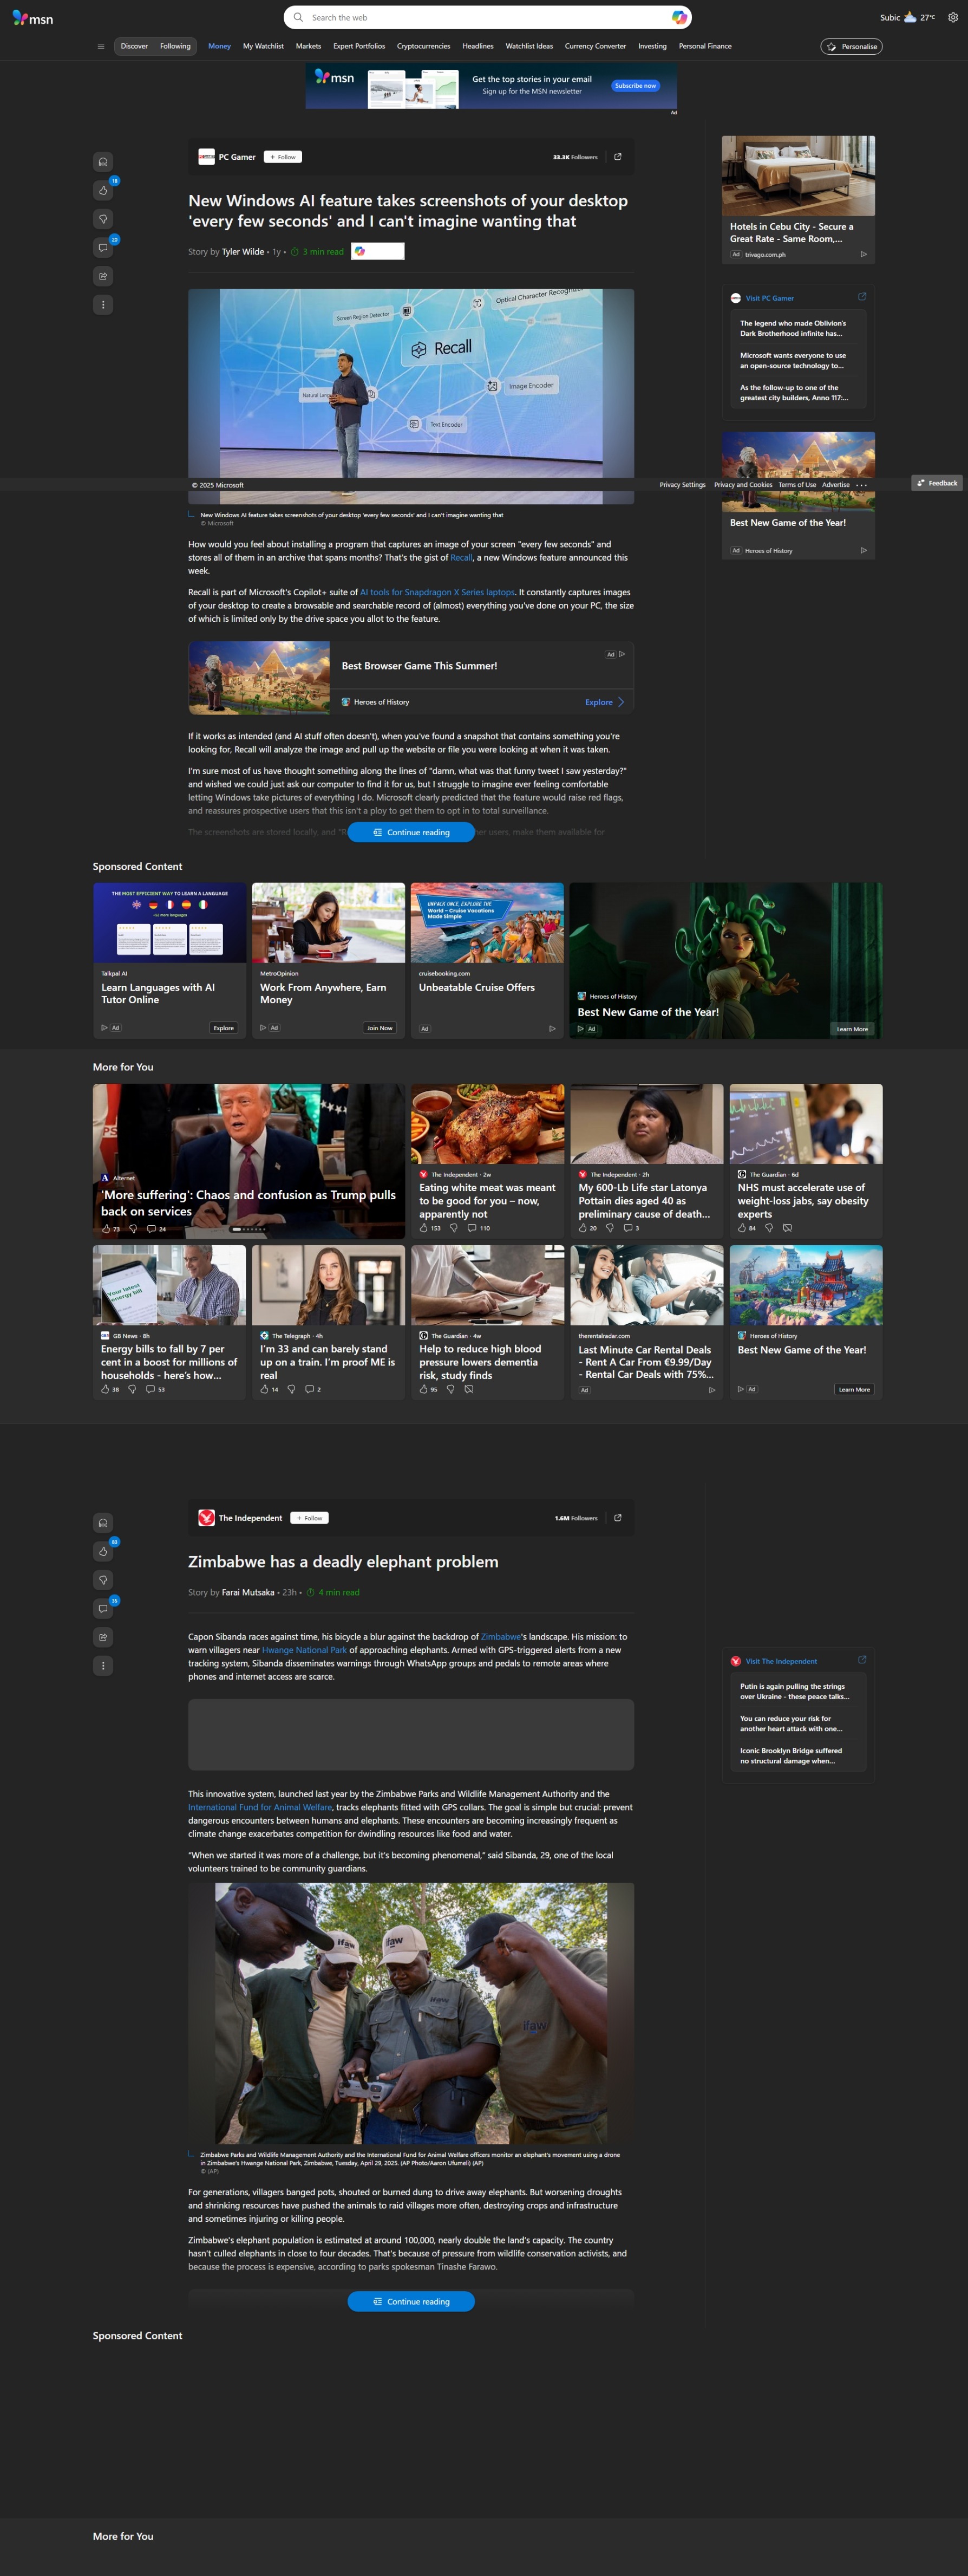Image resolution: width=968 pixels, height=2576 pixels.
Task: Like the PC Gamer Recall article
Action: [x=103, y=190]
